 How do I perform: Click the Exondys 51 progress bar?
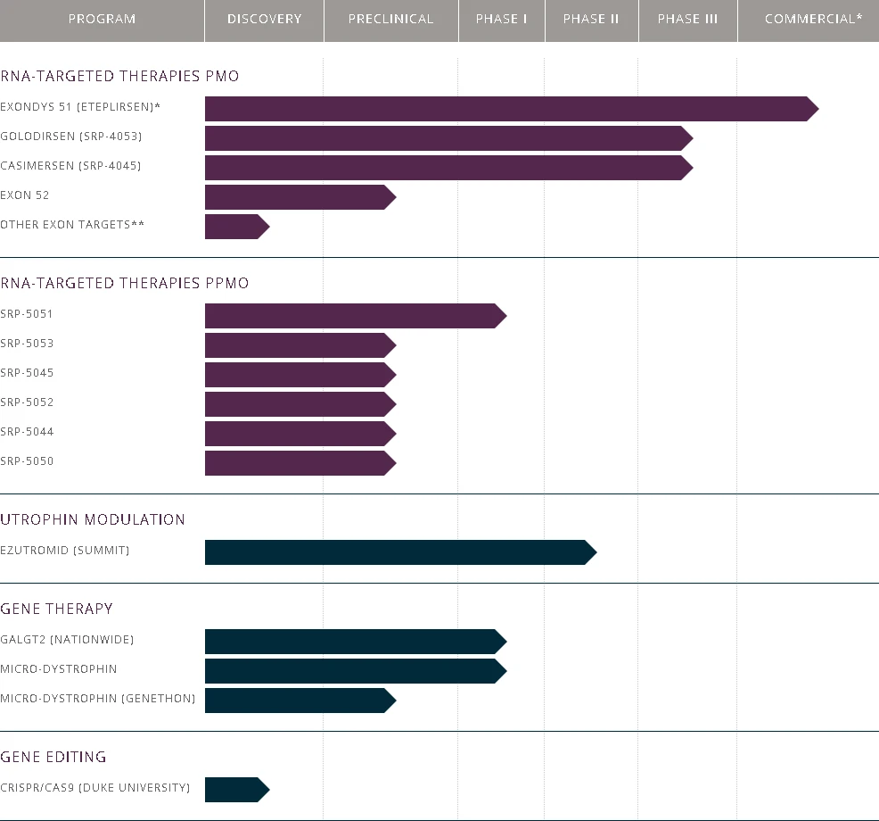[x=512, y=109]
